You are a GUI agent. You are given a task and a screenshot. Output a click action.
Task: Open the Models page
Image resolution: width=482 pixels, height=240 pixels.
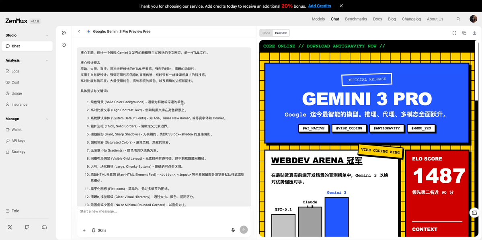pos(318,19)
